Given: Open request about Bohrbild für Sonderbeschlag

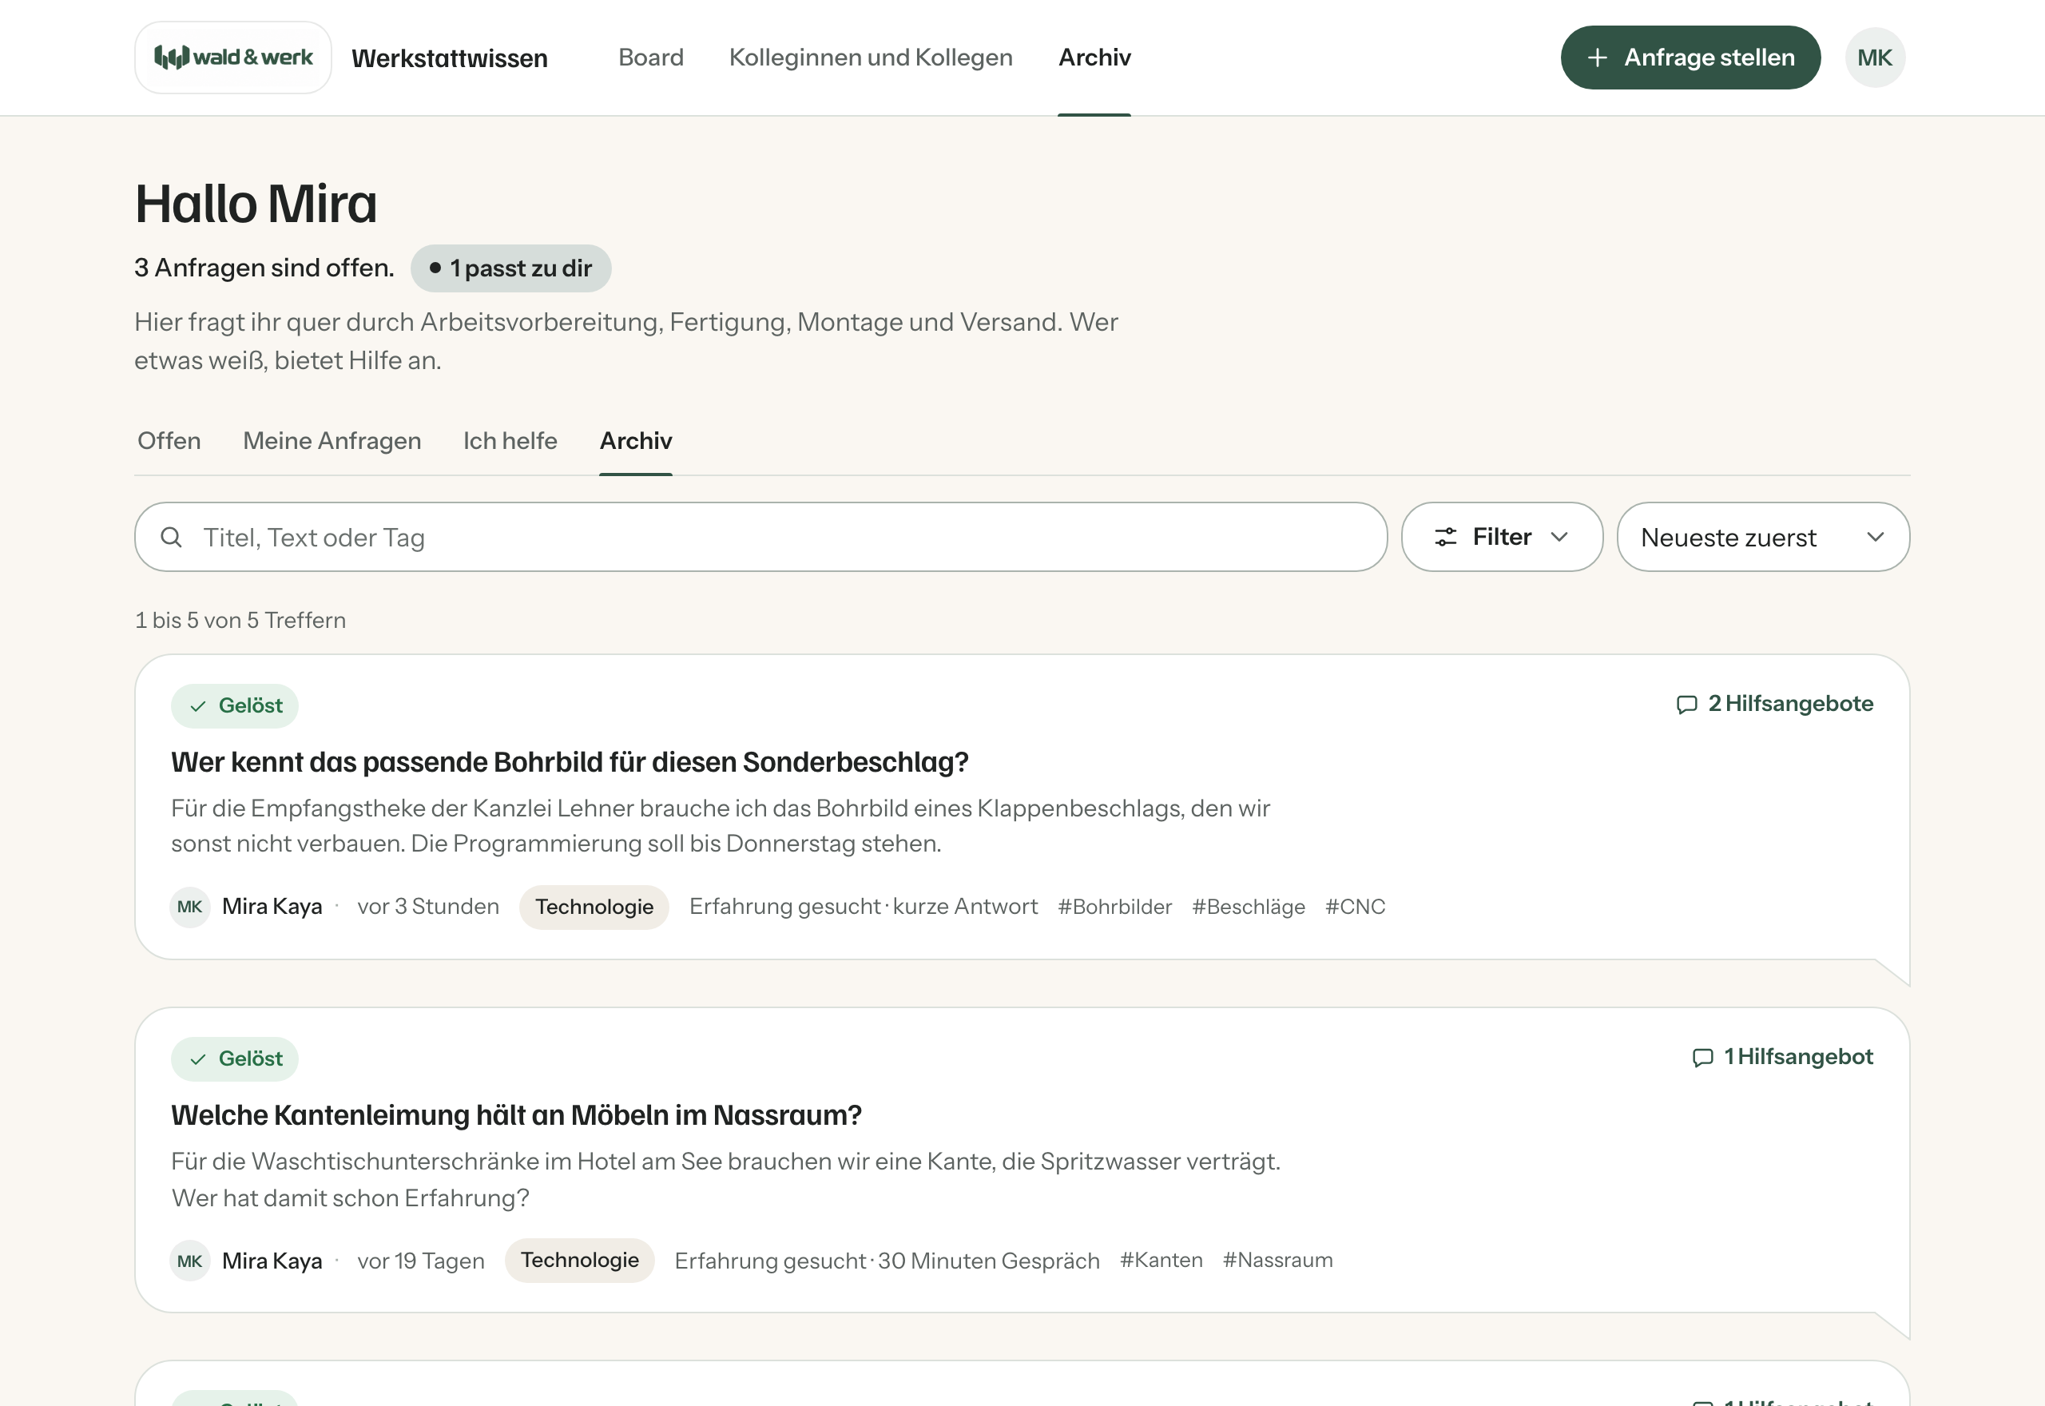Looking at the screenshot, I should (569, 762).
